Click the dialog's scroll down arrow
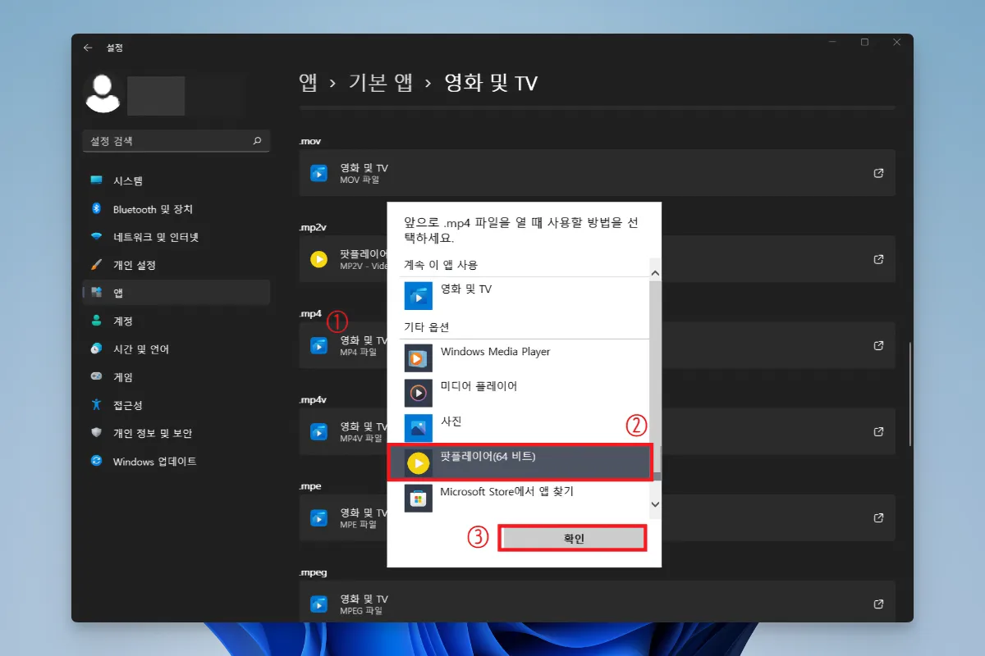Viewport: 985px width, 656px height. (x=654, y=503)
